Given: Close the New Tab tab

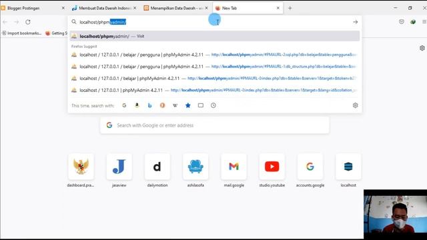Looking at the screenshot, I should 278,8.
